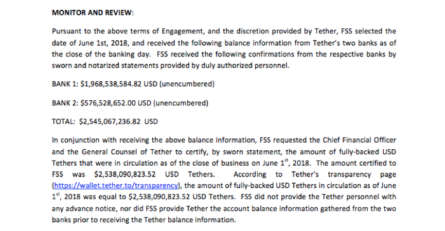445x231 pixels.
Task: Click the "BANK 1:" label
Action: click(65, 84)
